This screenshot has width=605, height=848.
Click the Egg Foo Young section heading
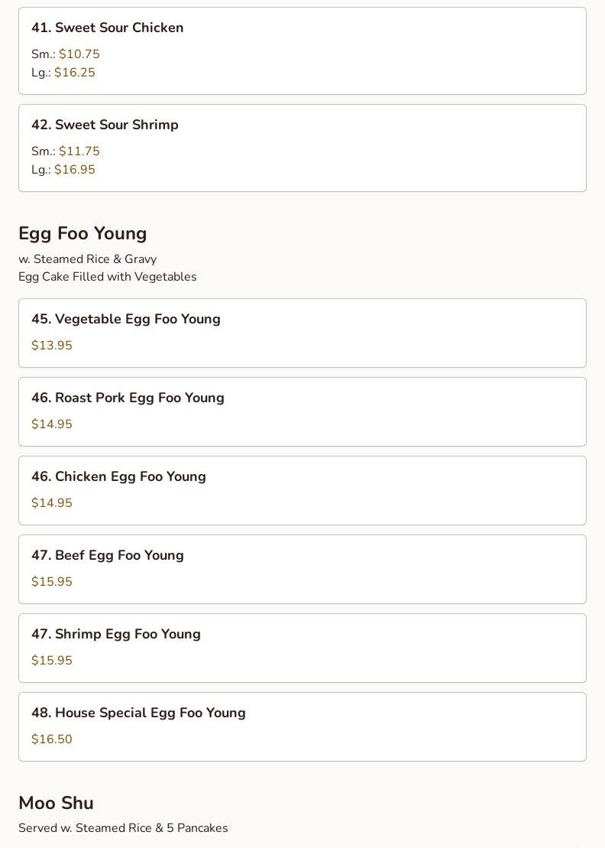[82, 233]
